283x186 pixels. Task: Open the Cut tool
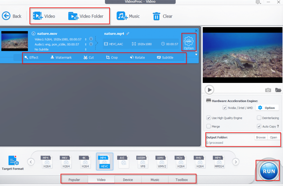point(89,57)
